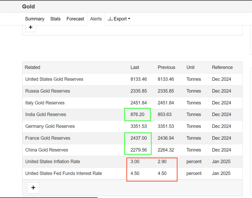252x198 pixels.
Task: Select the inflation rate last value 3.00
Action: tap(135, 161)
